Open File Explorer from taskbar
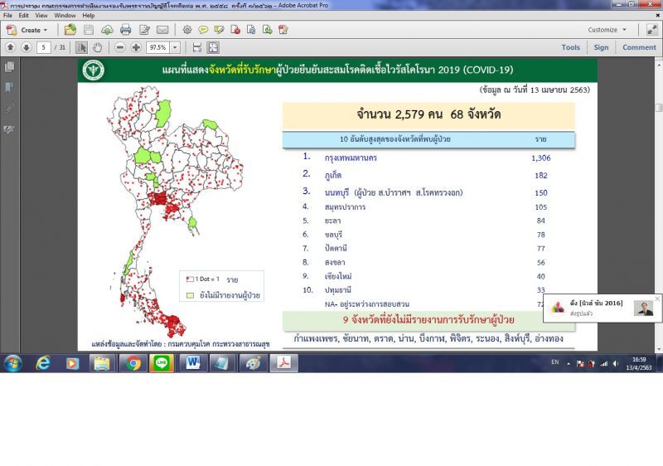This screenshot has width=663, height=466. (x=102, y=363)
